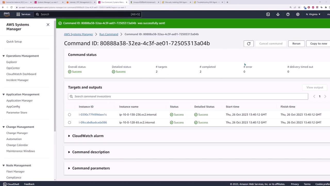Image resolution: width=330 pixels, height=186 pixels.
Task: Select radio button for instance i-09ccabdbadcada086
Action: coord(69,122)
